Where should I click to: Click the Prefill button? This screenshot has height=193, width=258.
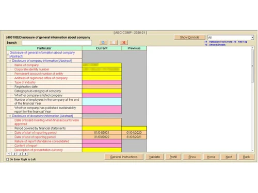click(173, 157)
